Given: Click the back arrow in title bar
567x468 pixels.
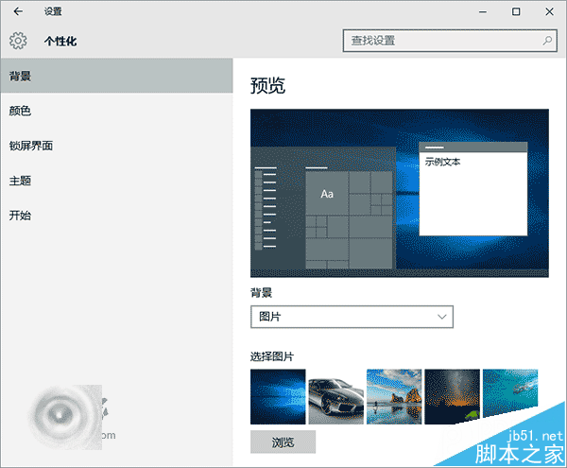Looking at the screenshot, I should (x=18, y=12).
